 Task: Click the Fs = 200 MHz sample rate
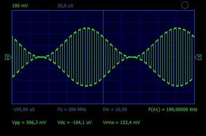coord(72,110)
